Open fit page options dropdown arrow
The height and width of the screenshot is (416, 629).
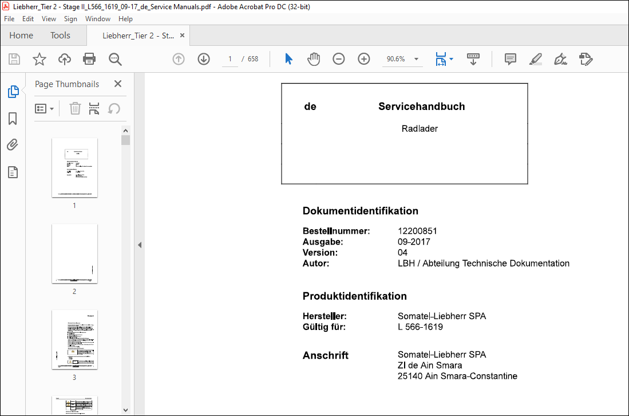452,59
